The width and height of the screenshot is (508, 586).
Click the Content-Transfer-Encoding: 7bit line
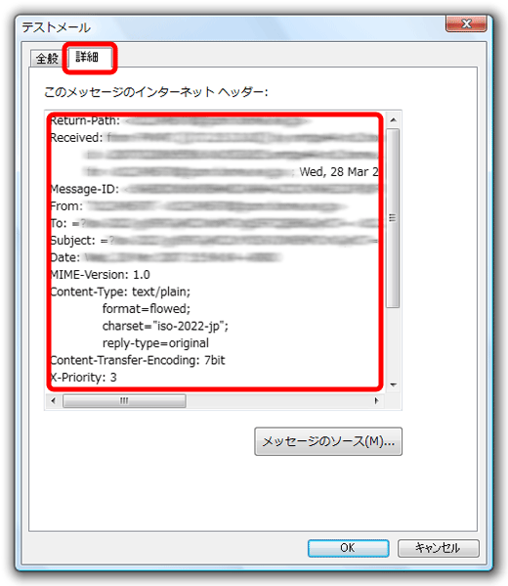tap(138, 360)
